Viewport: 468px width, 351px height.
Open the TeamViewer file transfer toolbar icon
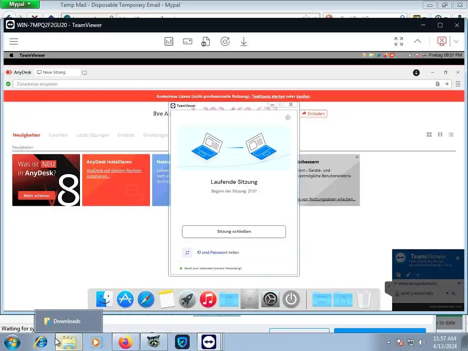tap(205, 42)
